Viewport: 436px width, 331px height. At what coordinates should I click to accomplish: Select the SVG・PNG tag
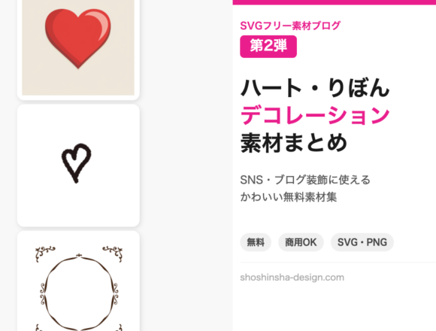362,242
